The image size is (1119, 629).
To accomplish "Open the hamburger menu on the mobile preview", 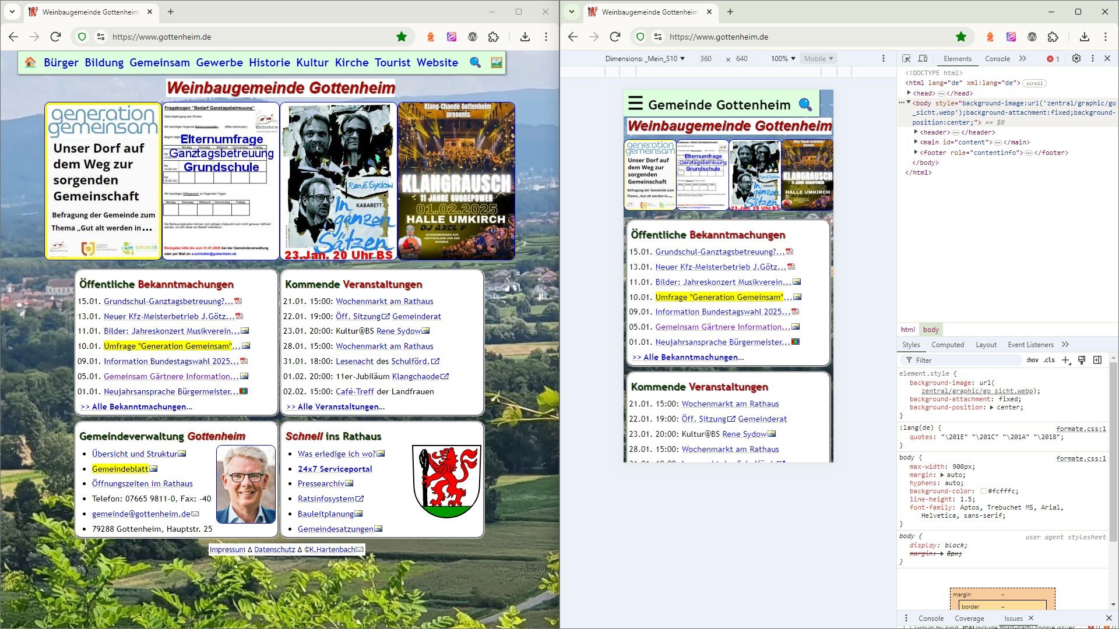I will pos(635,104).
